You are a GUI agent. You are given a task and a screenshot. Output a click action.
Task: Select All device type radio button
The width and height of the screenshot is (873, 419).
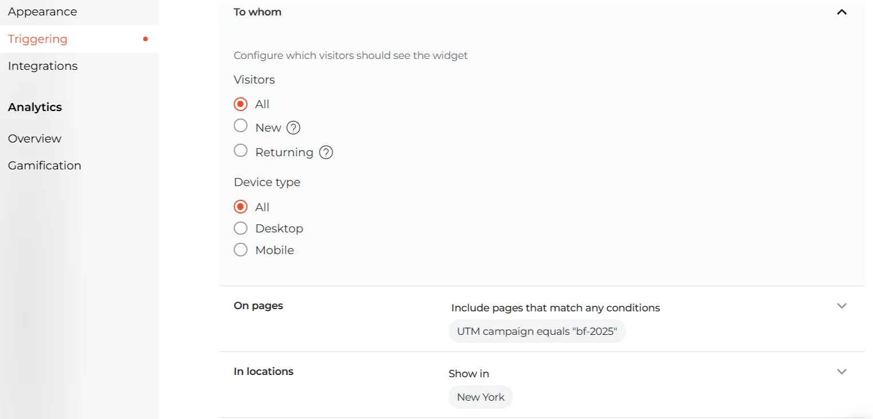(241, 207)
